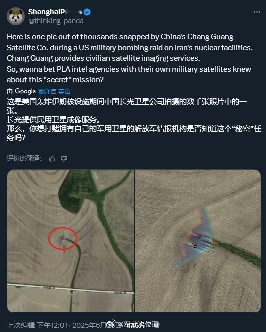Like the translation with thumbs up
The image size is (266, 332).
[x=52, y=159]
